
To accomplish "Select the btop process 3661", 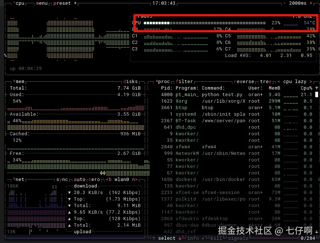I will coord(237,108).
